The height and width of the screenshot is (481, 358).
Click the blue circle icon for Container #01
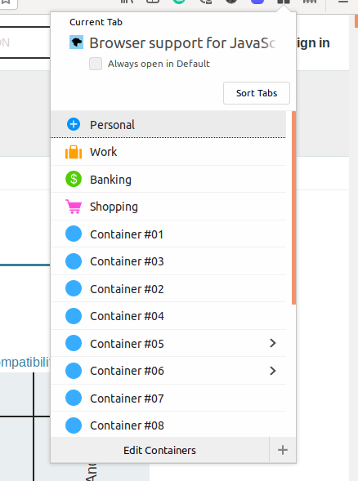click(x=74, y=234)
